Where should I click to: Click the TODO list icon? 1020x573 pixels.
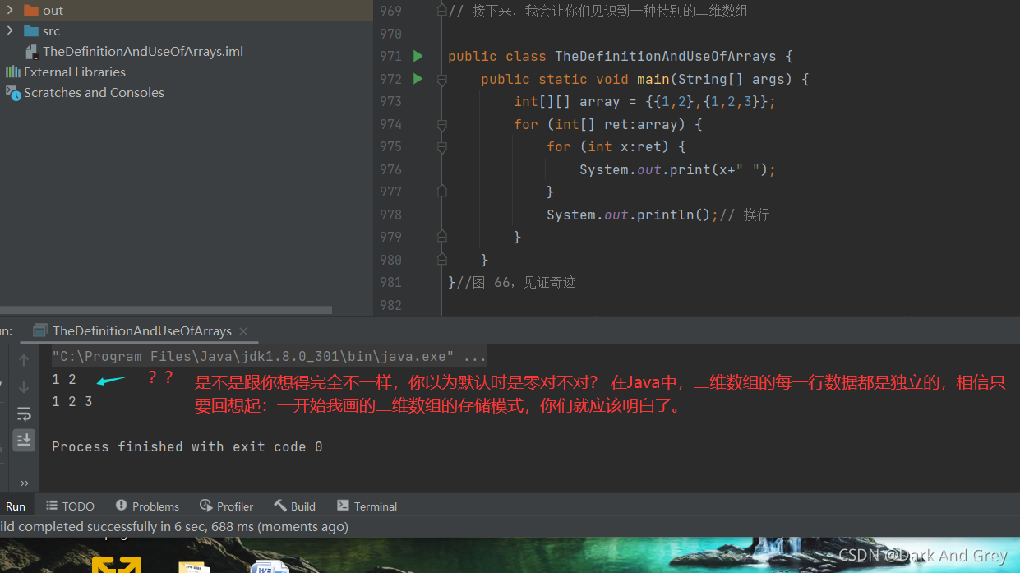pos(52,506)
